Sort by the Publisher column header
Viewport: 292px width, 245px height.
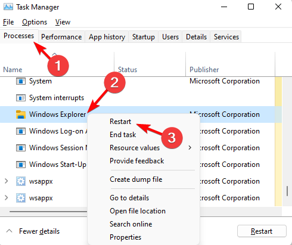[204, 70]
